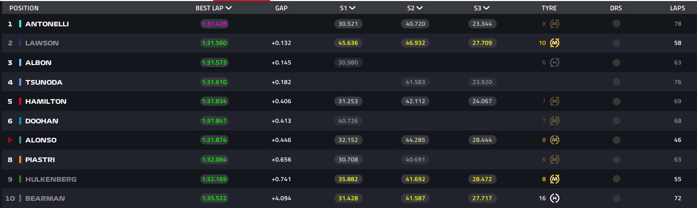Click red arrow marker beside Alonso
Image resolution: width=697 pixels, height=208 pixels.
coord(10,140)
